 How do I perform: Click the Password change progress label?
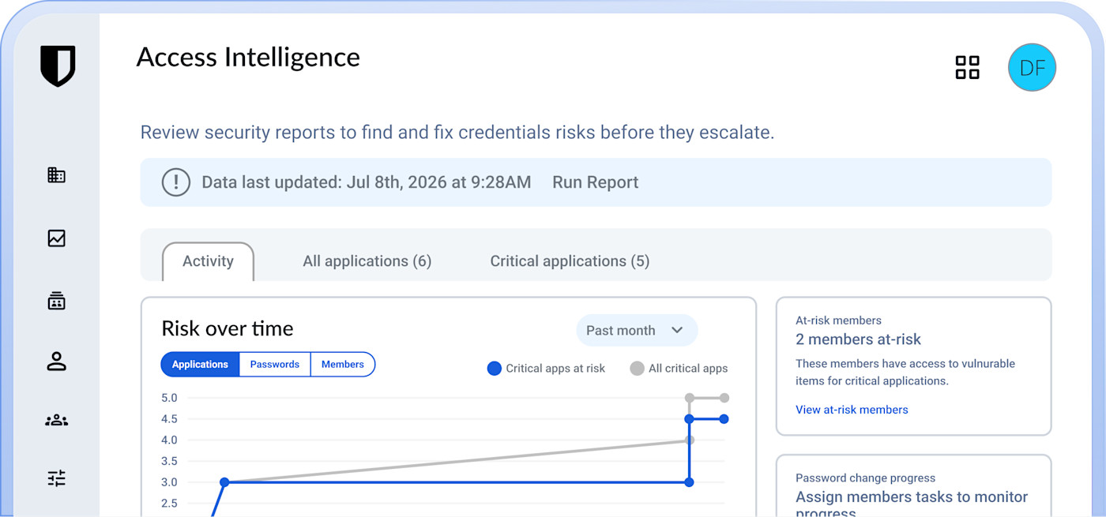(x=865, y=478)
